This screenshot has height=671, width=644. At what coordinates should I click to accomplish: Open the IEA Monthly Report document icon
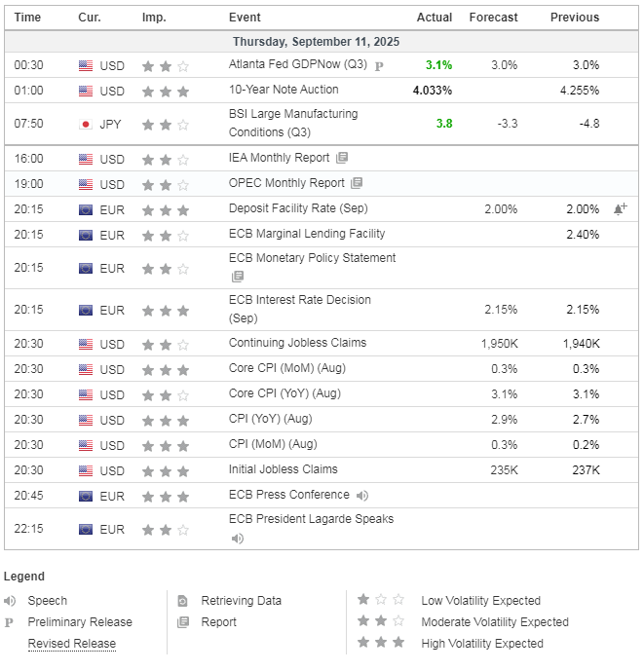pyautogui.click(x=342, y=158)
